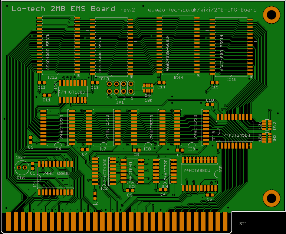Image resolution: width=286 pixels, height=234 pixels.
Task: Select the C8 capacitor label
Action: 136,155
